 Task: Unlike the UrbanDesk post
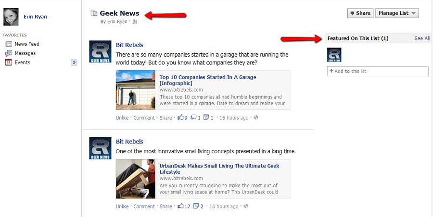[122, 206]
